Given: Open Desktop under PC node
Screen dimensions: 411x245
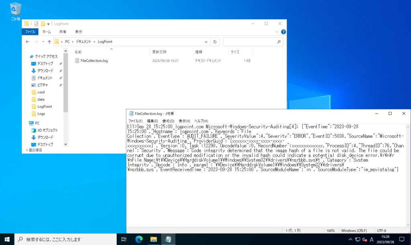Looking at the screenshot, I should click(42, 144).
